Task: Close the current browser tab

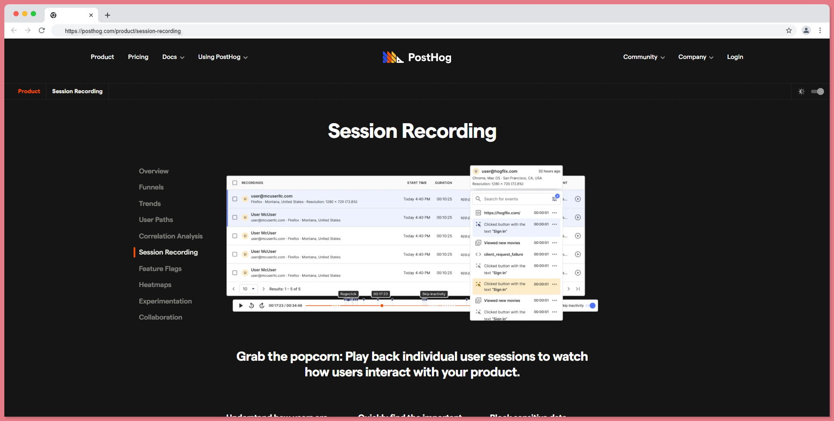Action: tap(91, 15)
